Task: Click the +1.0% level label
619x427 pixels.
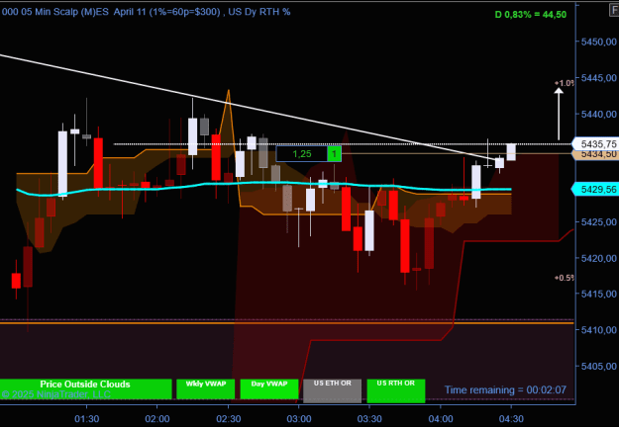Action: 565,83
